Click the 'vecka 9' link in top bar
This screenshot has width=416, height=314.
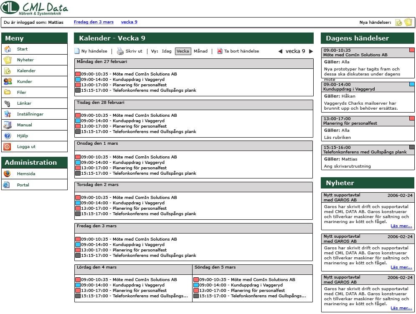129,22
